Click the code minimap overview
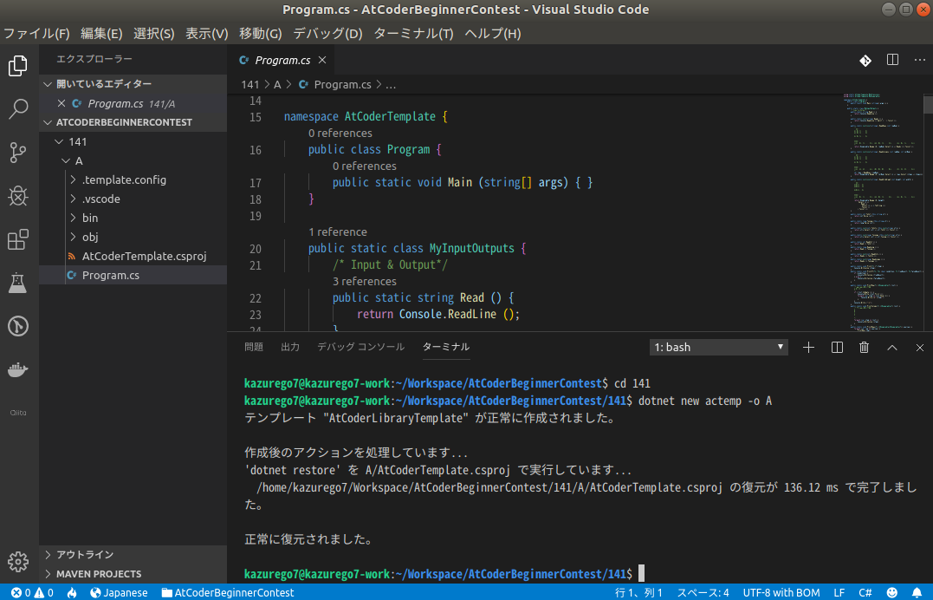Viewport: 933px width, 600px height. click(883, 212)
